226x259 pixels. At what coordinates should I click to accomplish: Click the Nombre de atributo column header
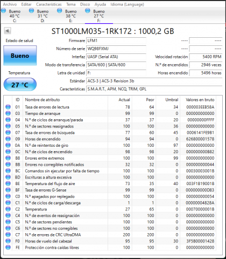(66, 100)
